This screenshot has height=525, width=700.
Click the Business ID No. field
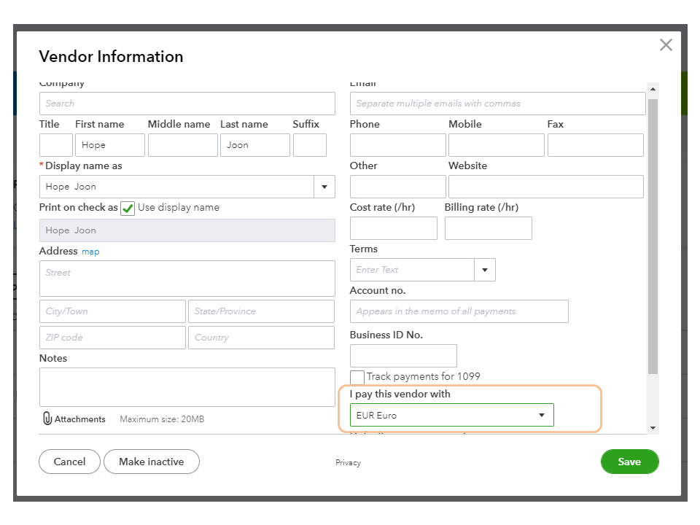(x=403, y=356)
